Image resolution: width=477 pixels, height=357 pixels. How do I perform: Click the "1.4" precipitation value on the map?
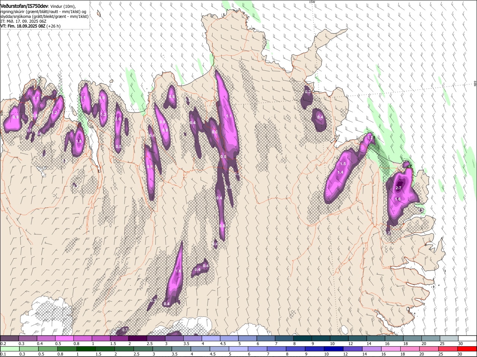[x=340, y=172]
